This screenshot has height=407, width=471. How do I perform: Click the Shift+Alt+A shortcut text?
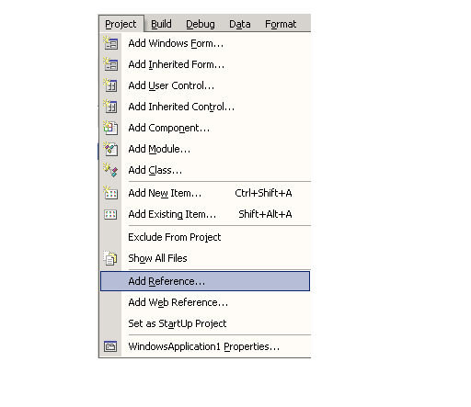(265, 214)
